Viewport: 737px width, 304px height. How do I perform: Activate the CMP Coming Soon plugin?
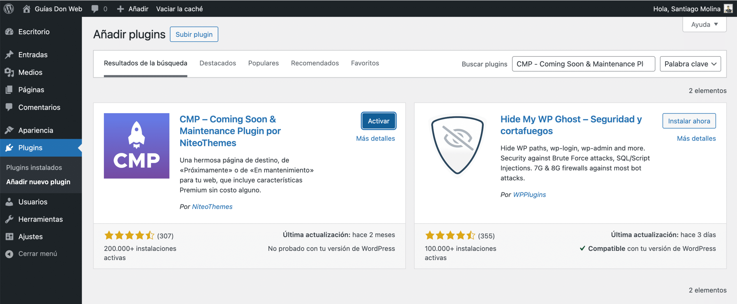pyautogui.click(x=378, y=121)
